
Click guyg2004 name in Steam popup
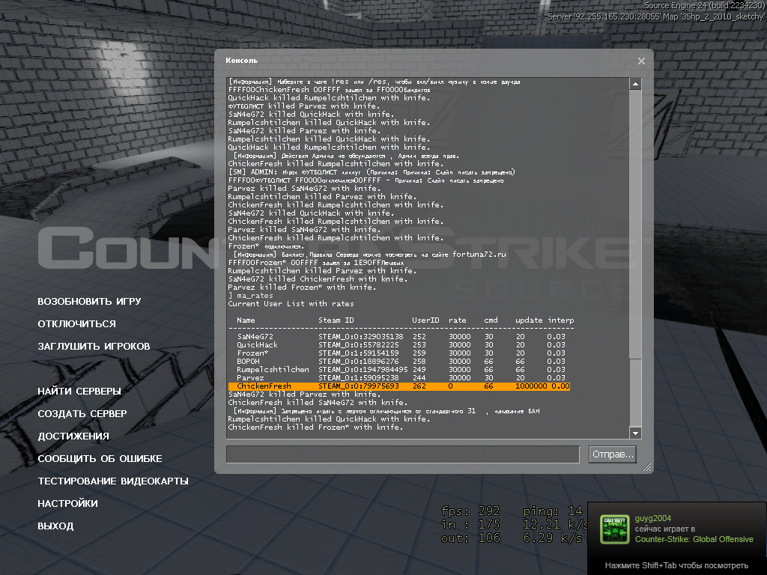click(x=653, y=518)
